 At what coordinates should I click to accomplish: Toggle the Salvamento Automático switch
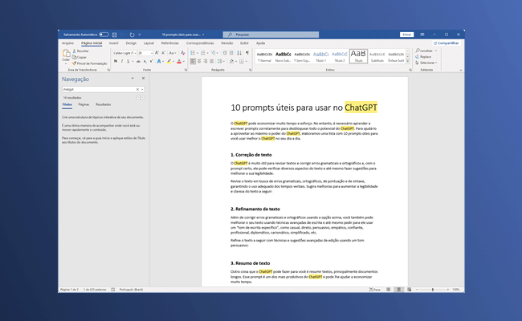(x=104, y=35)
